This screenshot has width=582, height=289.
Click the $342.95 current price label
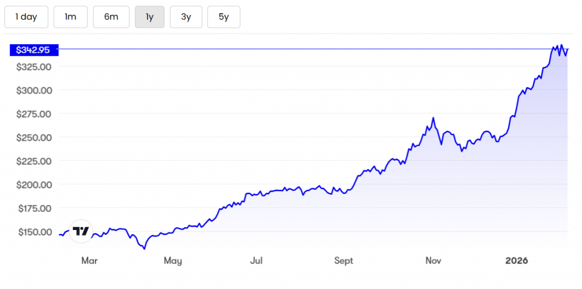pyautogui.click(x=33, y=50)
